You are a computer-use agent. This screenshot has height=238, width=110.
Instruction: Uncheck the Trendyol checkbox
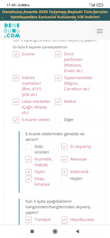coord(29,220)
